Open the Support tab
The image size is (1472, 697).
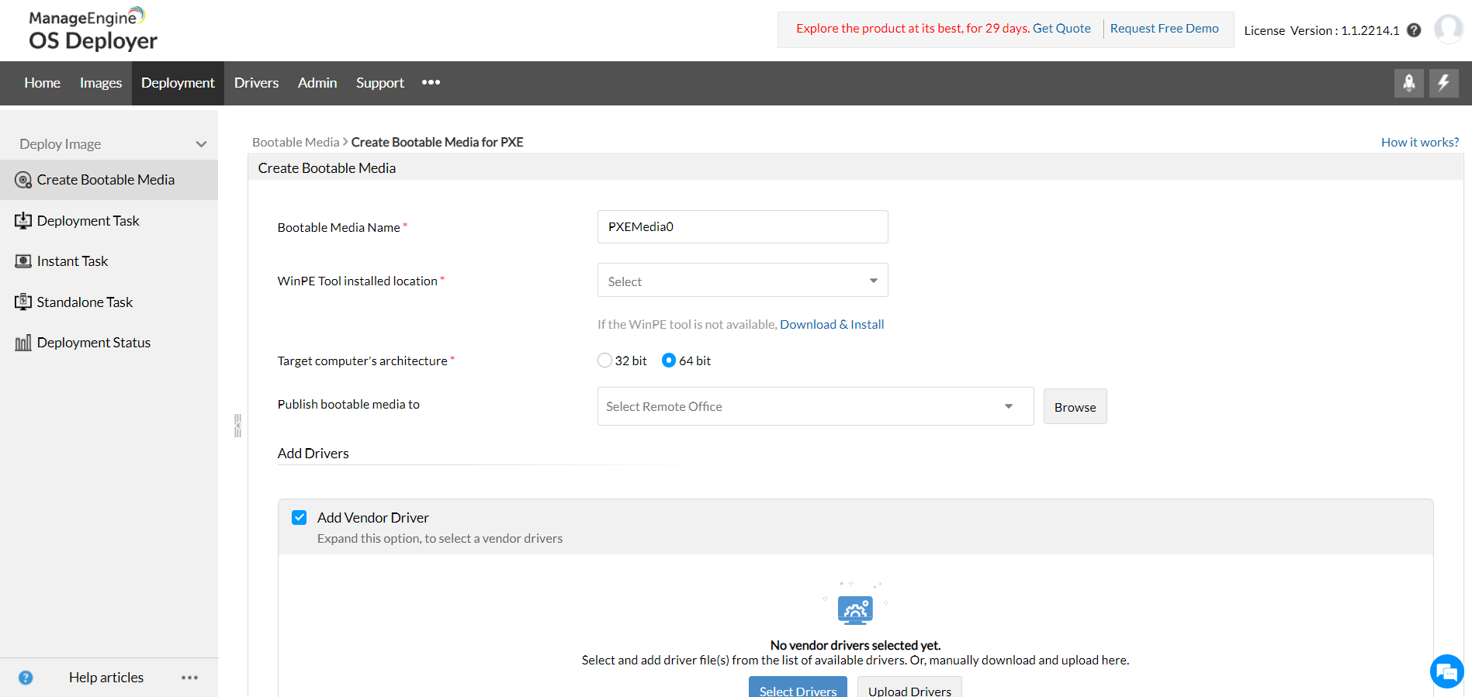380,83
